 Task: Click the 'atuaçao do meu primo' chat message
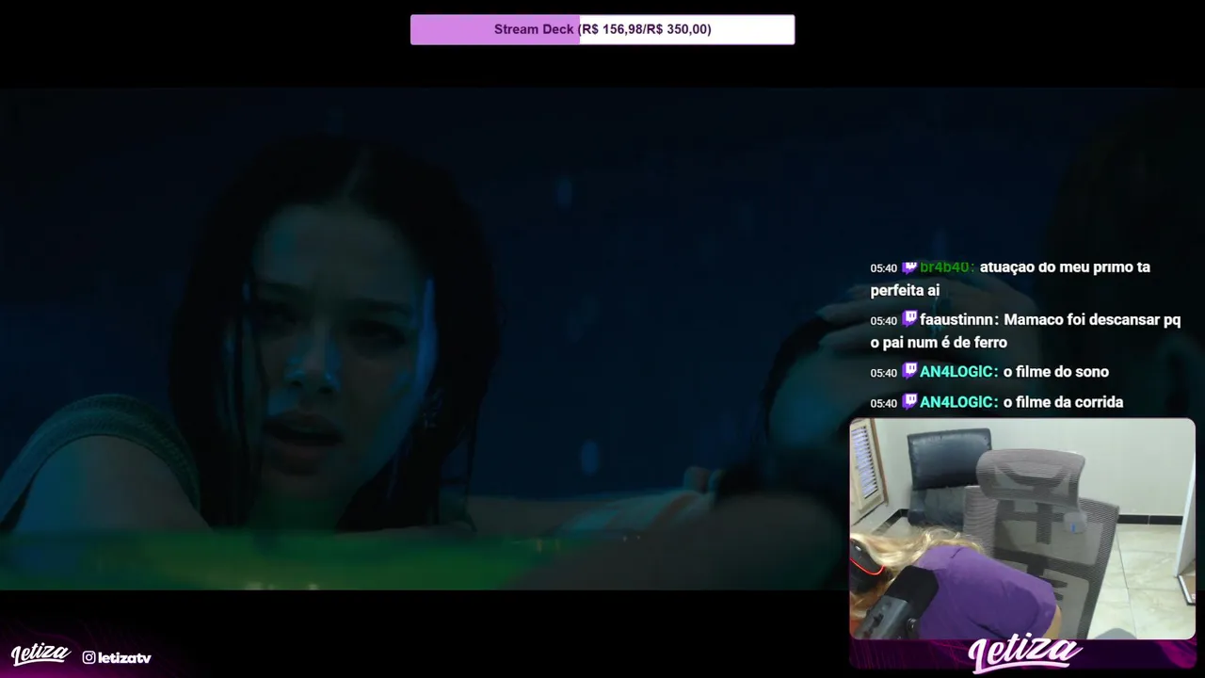click(1010, 279)
